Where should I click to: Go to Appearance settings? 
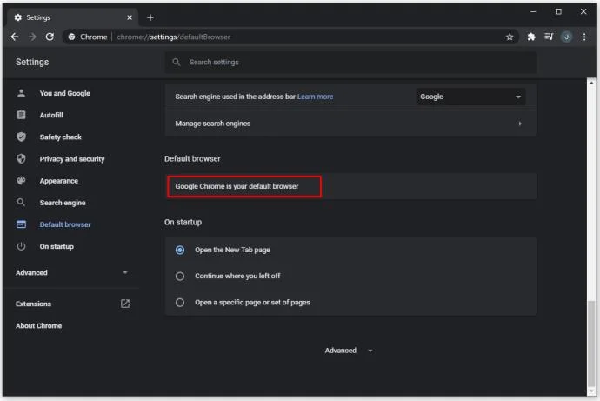click(x=59, y=181)
